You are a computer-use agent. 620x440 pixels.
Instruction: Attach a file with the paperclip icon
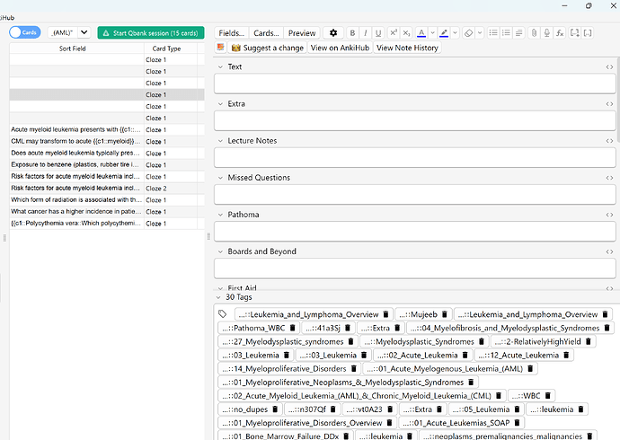click(x=533, y=32)
